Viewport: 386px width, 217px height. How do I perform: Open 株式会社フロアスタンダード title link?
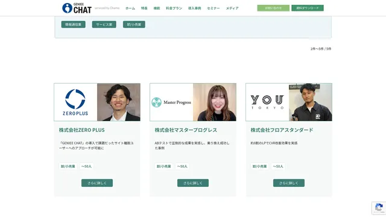coord(282,130)
